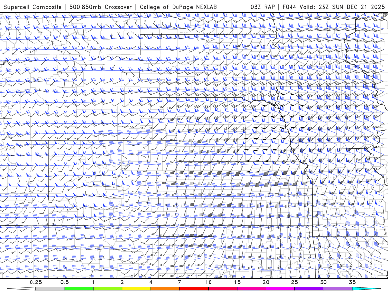The width and height of the screenshot is (388, 291).
Task: Click the 0.5 legend value
Action: (x=65, y=282)
